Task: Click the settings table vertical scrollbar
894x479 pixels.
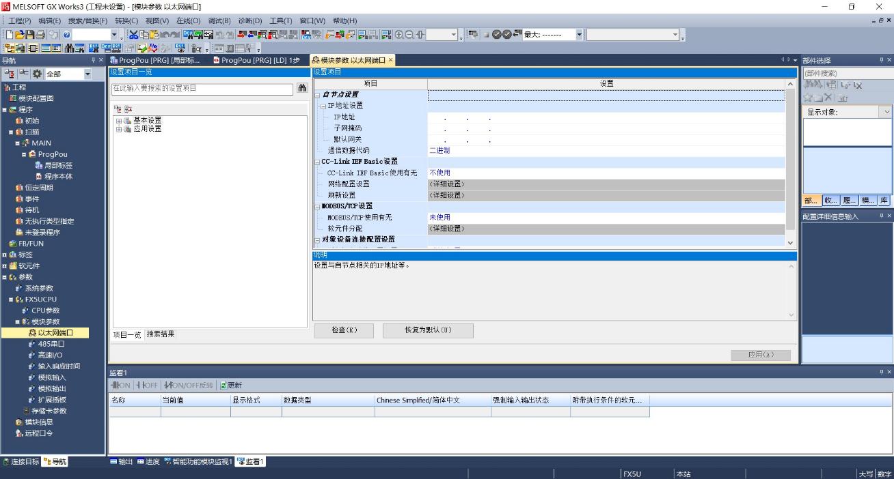Action: (791, 164)
